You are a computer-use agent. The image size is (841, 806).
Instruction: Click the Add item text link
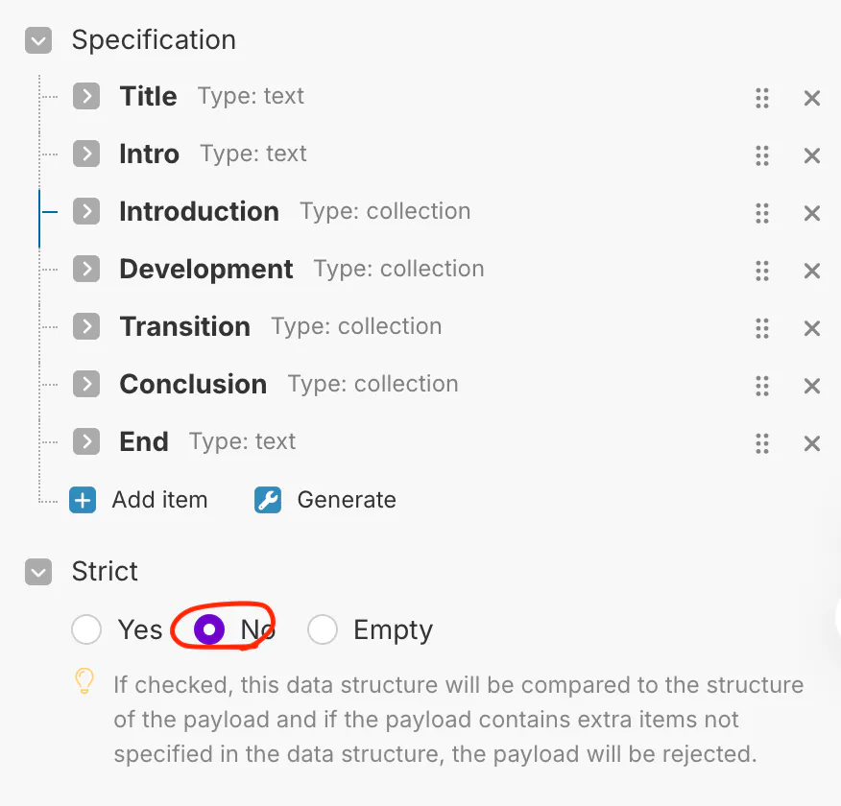(x=159, y=500)
